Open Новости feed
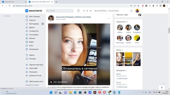The width and height of the screenshot is (170, 95). click(32, 20)
